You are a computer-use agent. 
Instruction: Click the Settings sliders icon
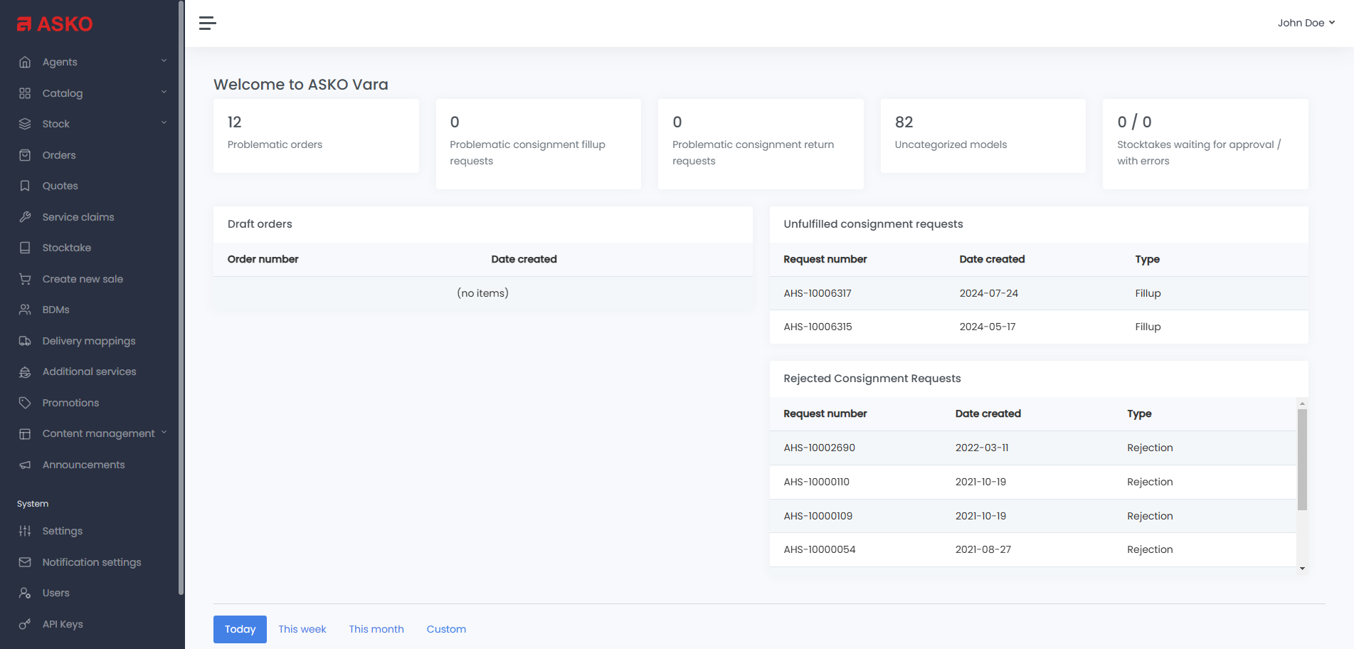click(25, 531)
